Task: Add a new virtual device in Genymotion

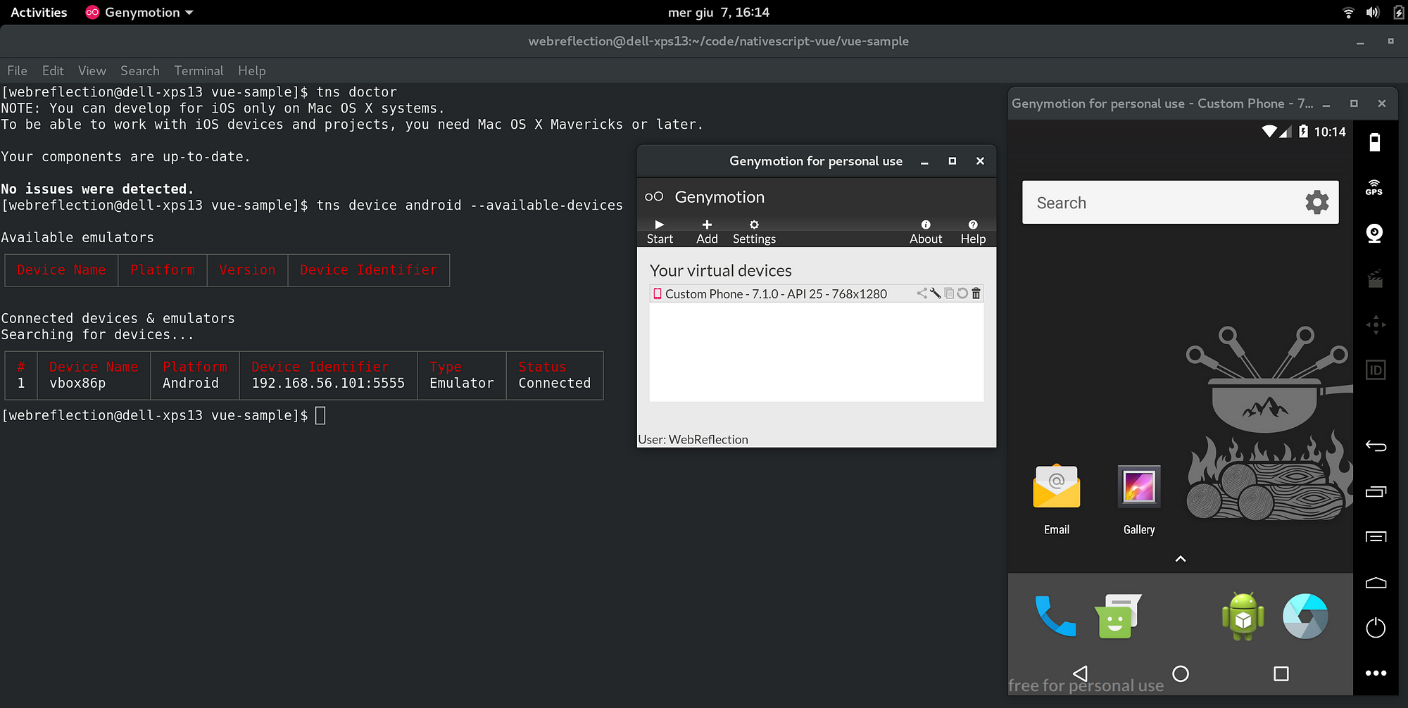Action: tap(707, 232)
